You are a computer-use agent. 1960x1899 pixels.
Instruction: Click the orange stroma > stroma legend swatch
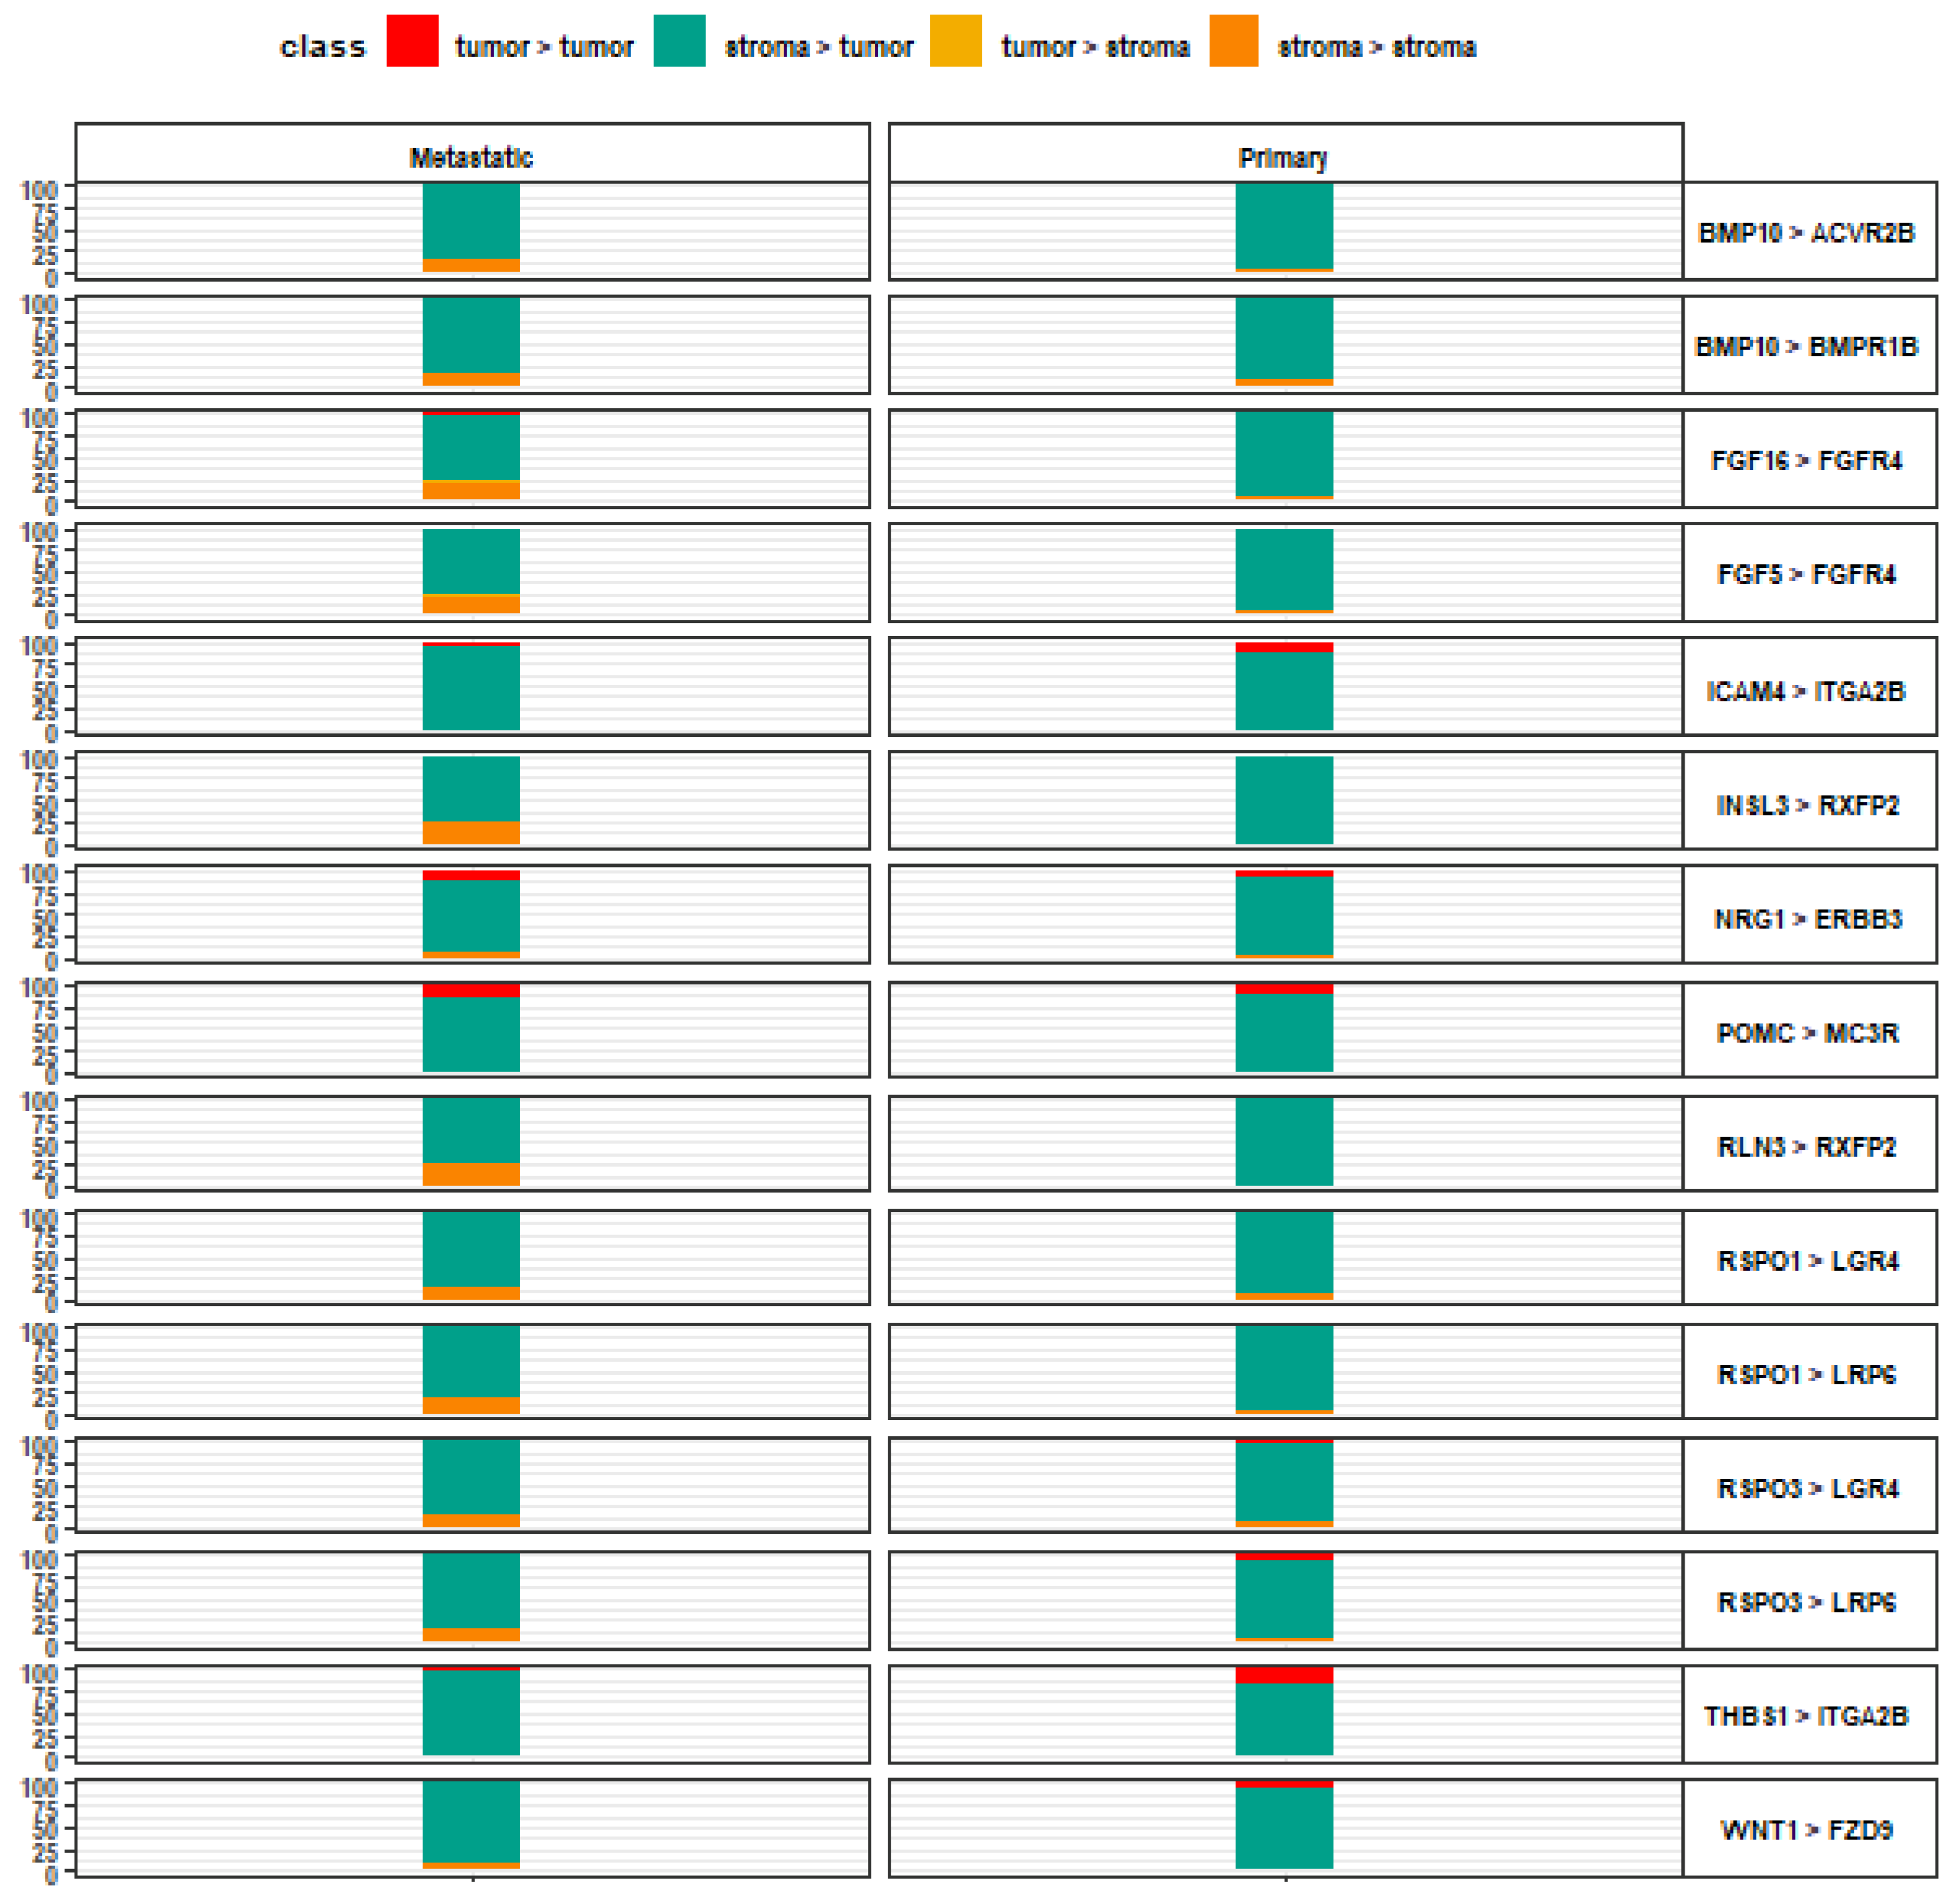pos(1233,41)
